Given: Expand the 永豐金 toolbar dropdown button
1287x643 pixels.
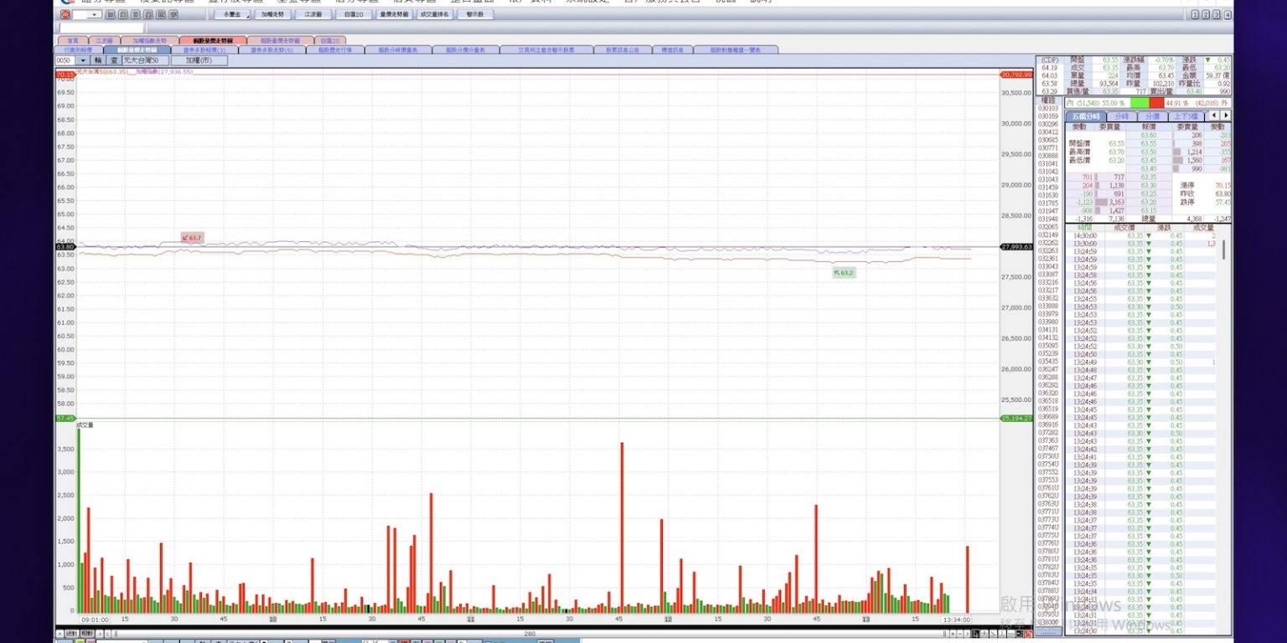Looking at the screenshot, I should (231, 14).
